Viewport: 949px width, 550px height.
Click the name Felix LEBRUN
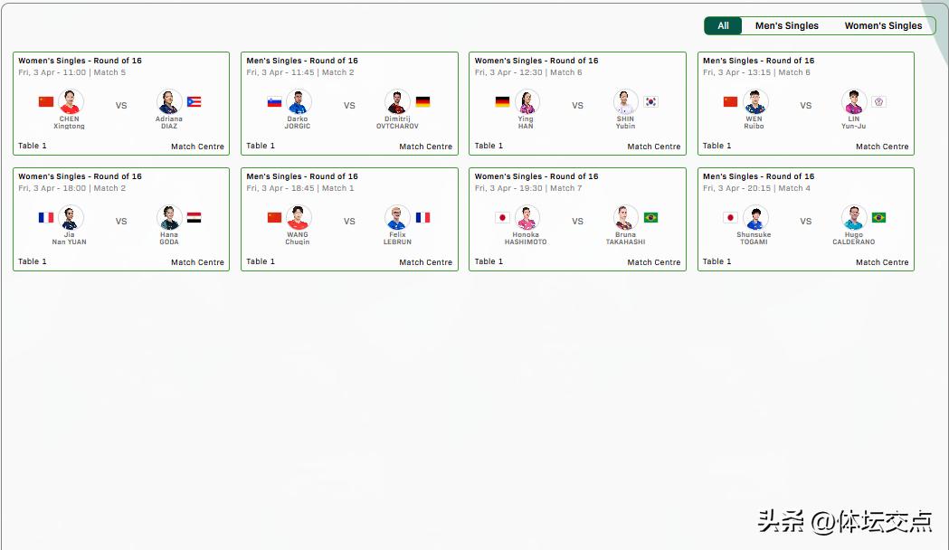pos(397,238)
